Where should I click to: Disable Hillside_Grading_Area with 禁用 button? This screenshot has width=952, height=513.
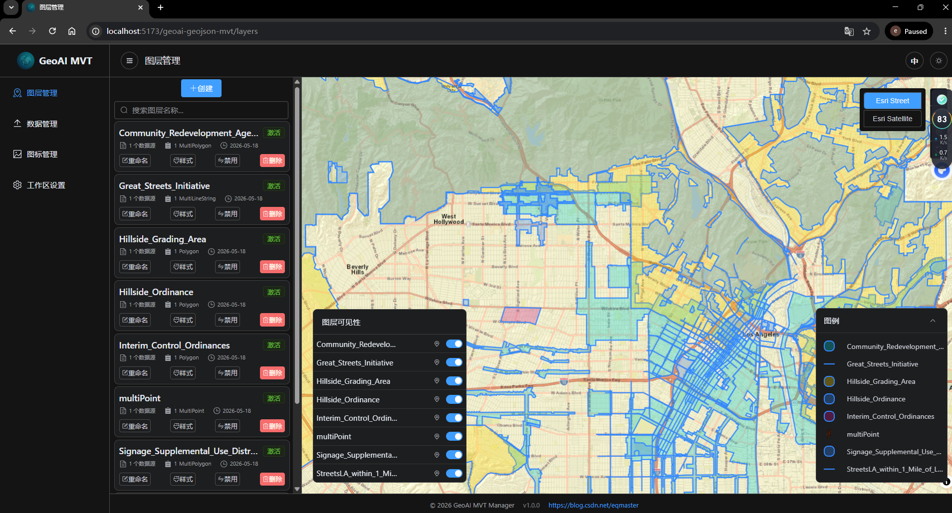[228, 267]
